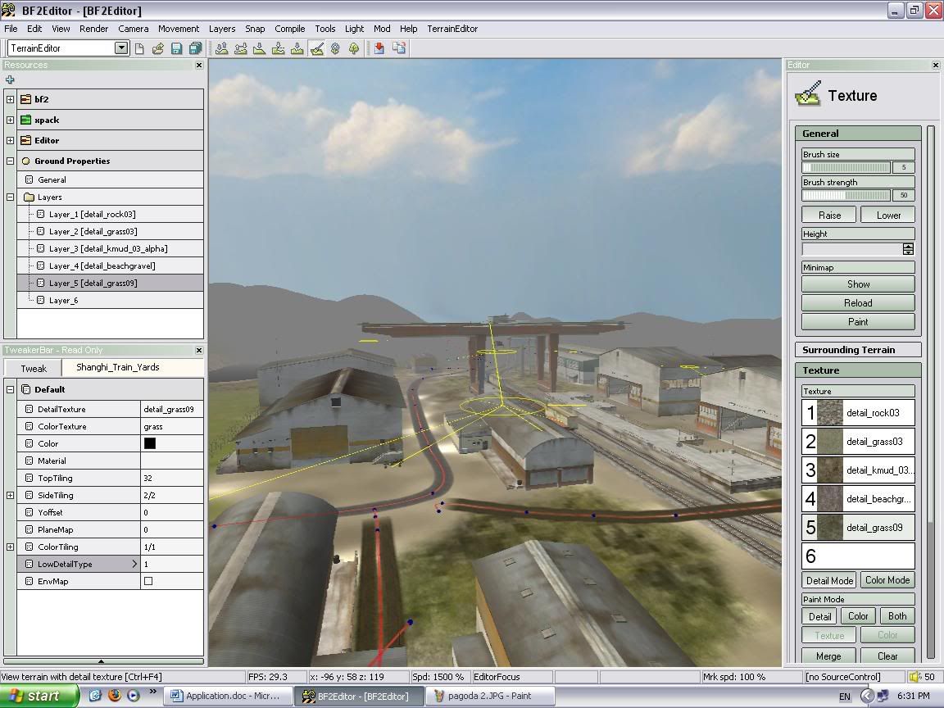Open the TerrainEditor mode dropdown
The height and width of the screenshot is (708, 944).
coord(121,48)
